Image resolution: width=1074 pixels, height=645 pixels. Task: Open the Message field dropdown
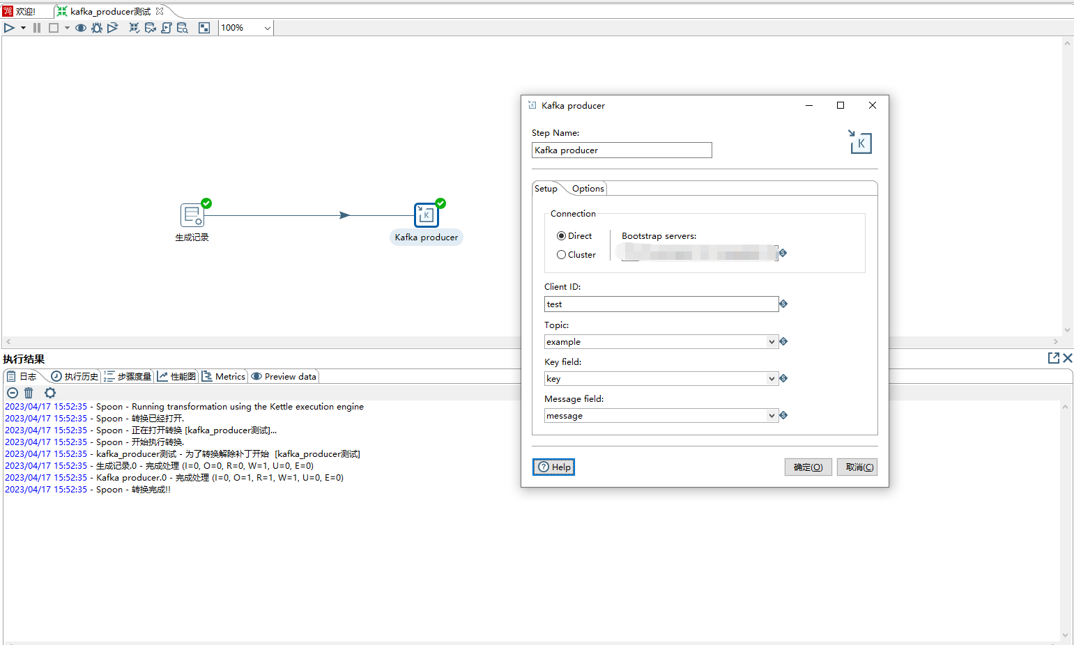771,415
